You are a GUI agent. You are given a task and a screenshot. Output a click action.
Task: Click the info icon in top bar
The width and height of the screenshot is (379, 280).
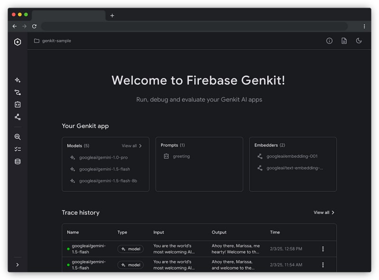329,41
